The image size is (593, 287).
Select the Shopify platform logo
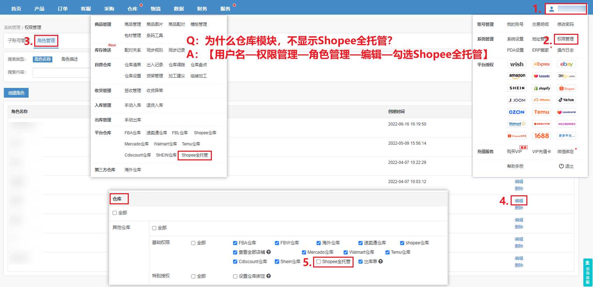coord(542,88)
